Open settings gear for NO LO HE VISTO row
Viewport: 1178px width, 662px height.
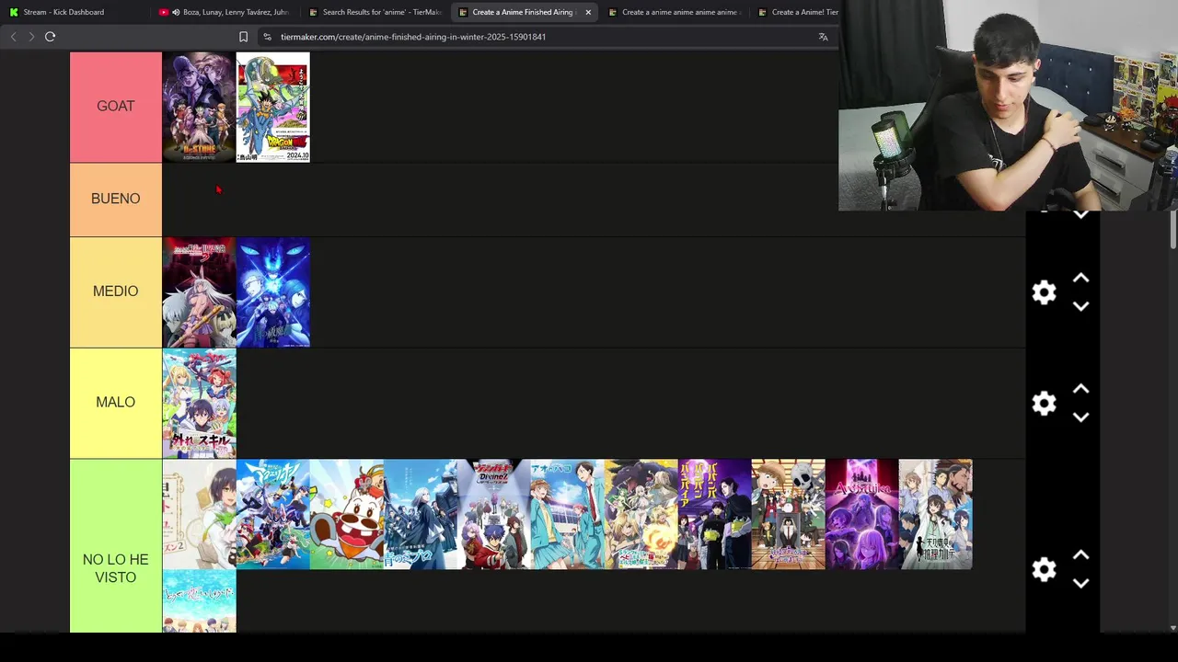click(x=1044, y=569)
